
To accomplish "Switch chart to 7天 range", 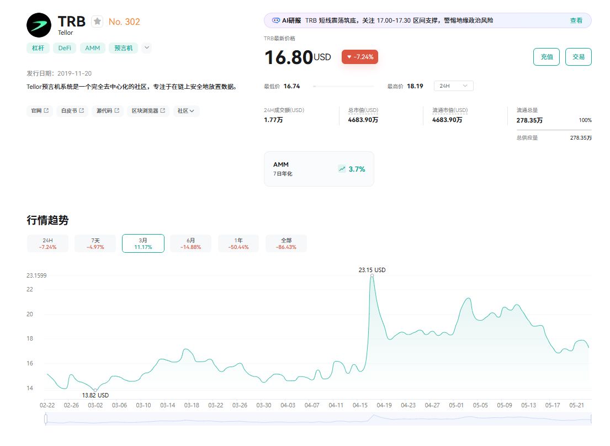I will 96,243.
